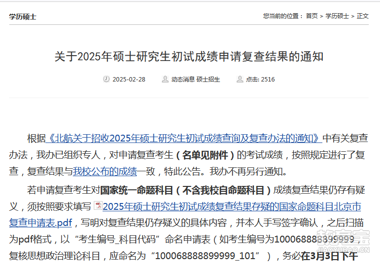The image size is (380, 264).
Task: Click the publish date 2025-02-28
Action: point(129,79)
